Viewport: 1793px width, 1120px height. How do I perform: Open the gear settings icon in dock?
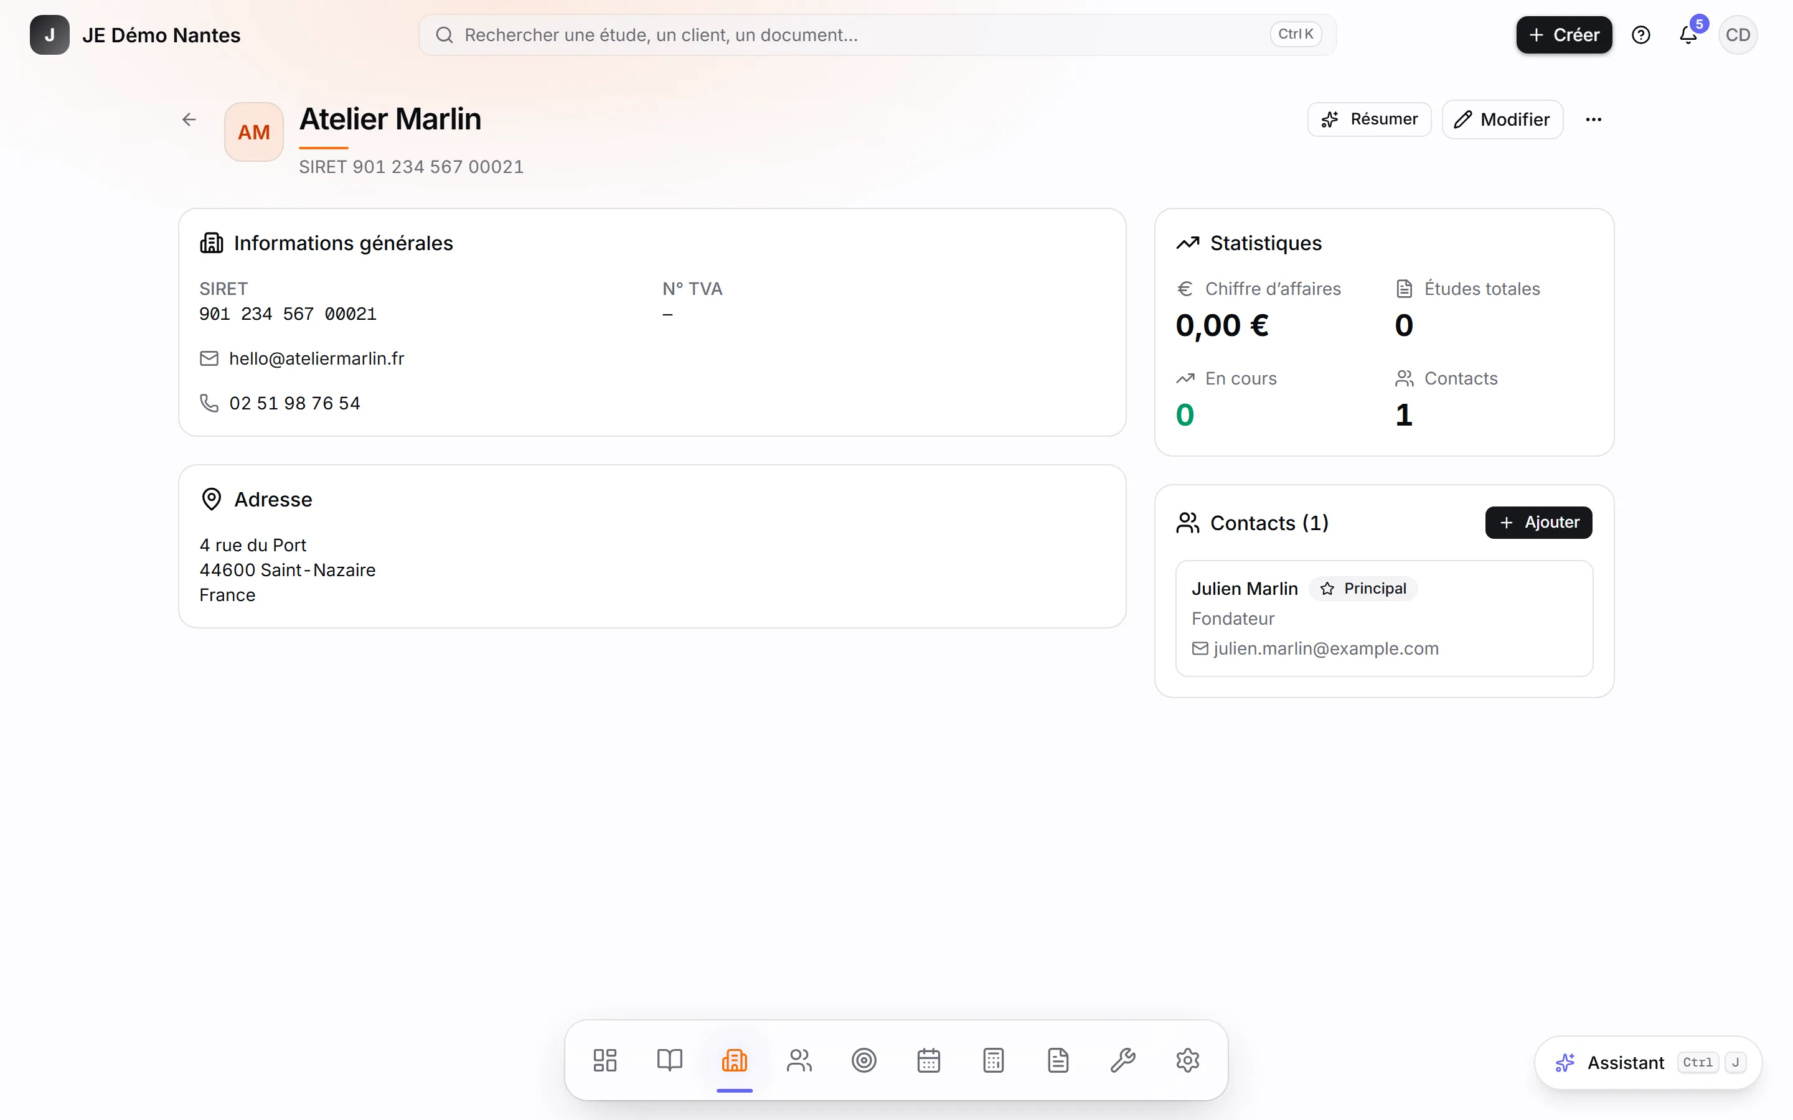pyautogui.click(x=1188, y=1060)
